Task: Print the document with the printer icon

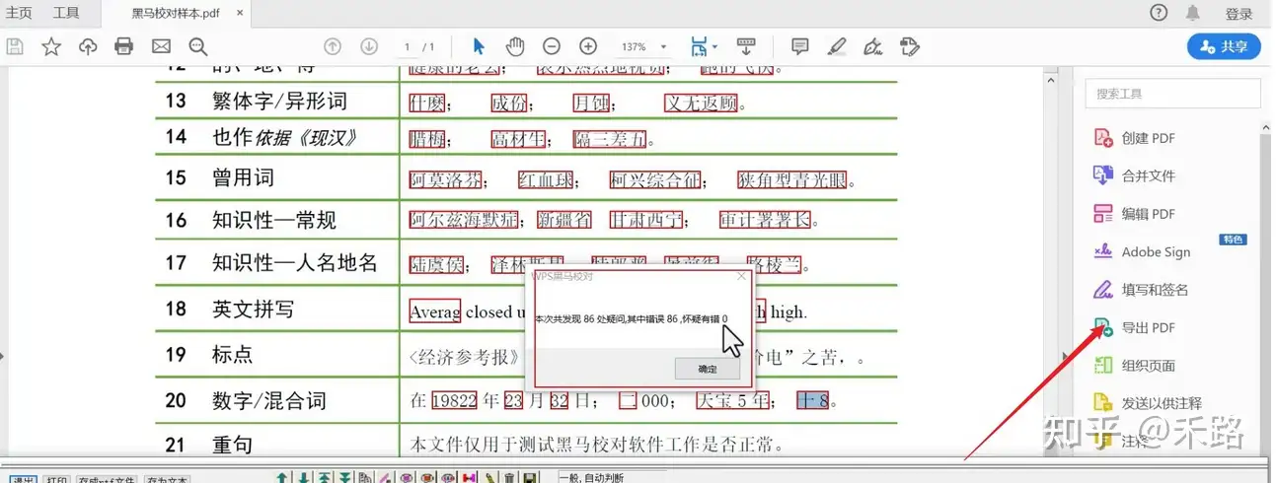Action: [123, 46]
